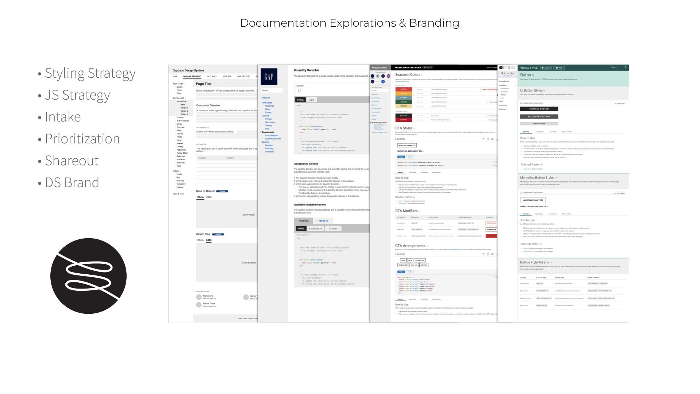Expand the Style Guide section in GapLabs sidebar
The image size is (700, 394).
point(179,84)
